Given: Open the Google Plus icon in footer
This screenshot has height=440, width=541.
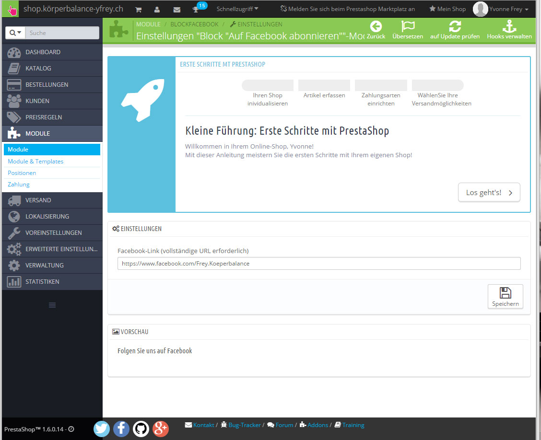Looking at the screenshot, I should (x=161, y=429).
